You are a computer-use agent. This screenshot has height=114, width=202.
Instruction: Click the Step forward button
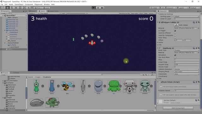pos(102,8)
